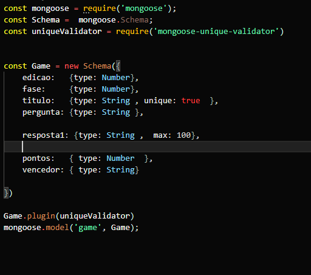Click the model method on mongoose
This screenshot has width=311, height=275.
(57, 228)
